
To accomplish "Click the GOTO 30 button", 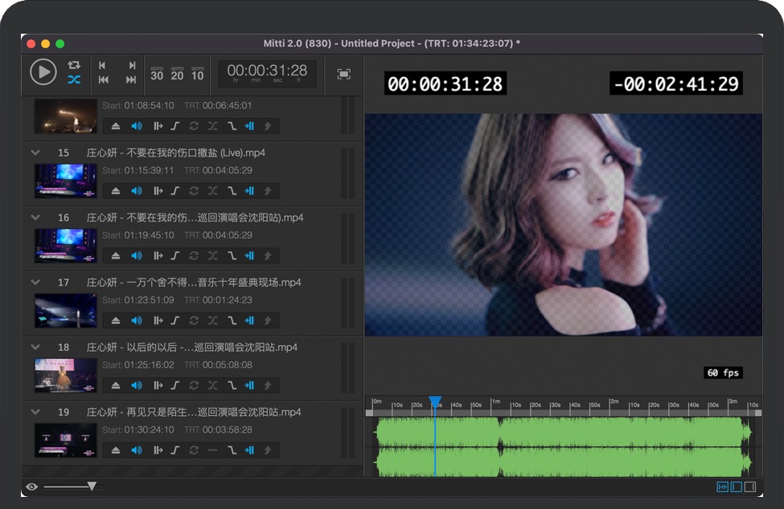I will [157, 74].
